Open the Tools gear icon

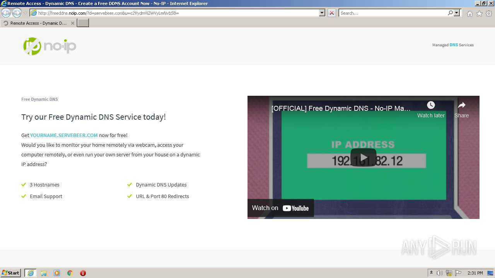tap(489, 14)
